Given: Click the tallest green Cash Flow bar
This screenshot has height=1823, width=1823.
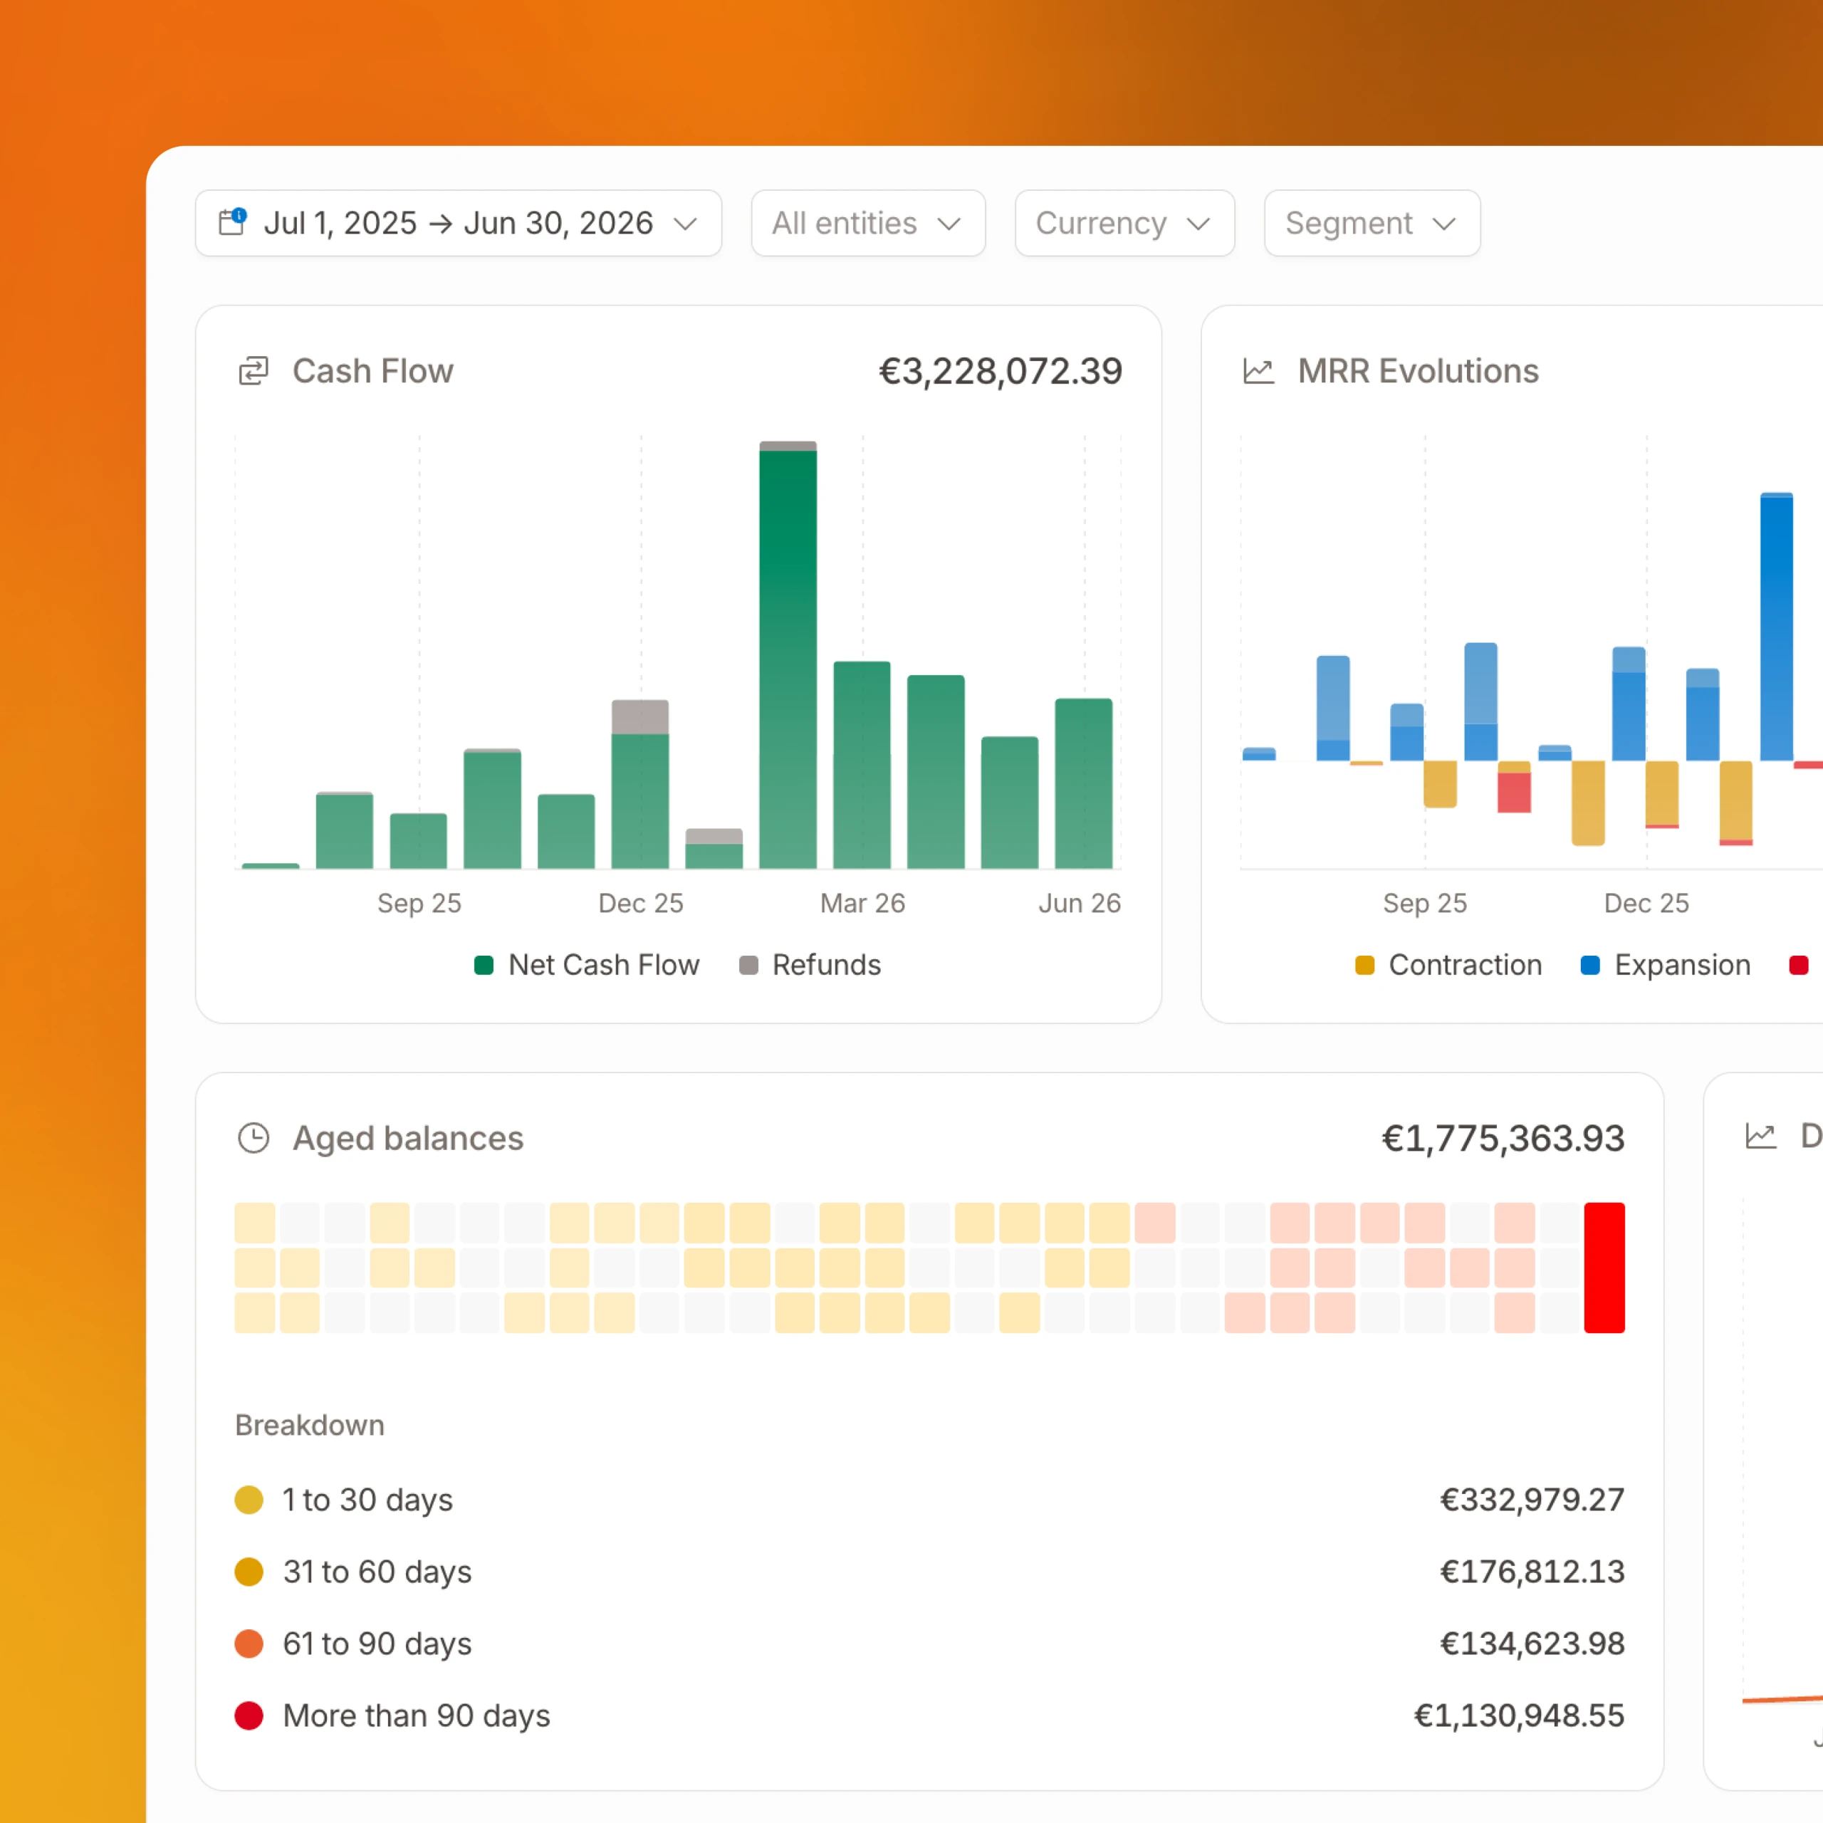Looking at the screenshot, I should [788, 659].
